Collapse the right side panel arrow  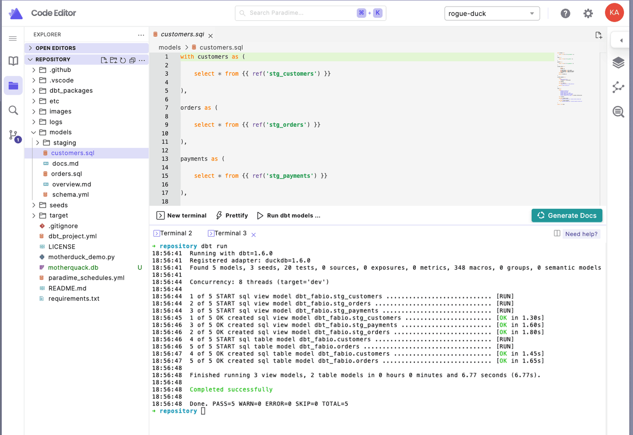[621, 40]
